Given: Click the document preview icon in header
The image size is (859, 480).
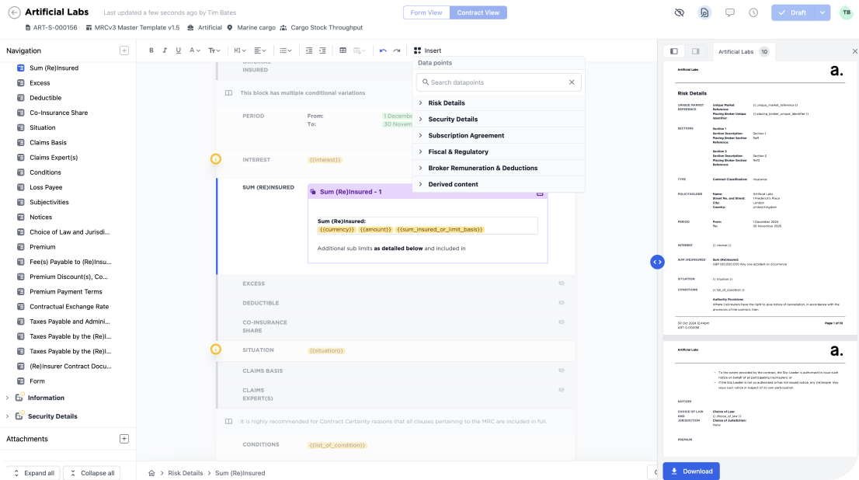Looking at the screenshot, I should click(704, 13).
